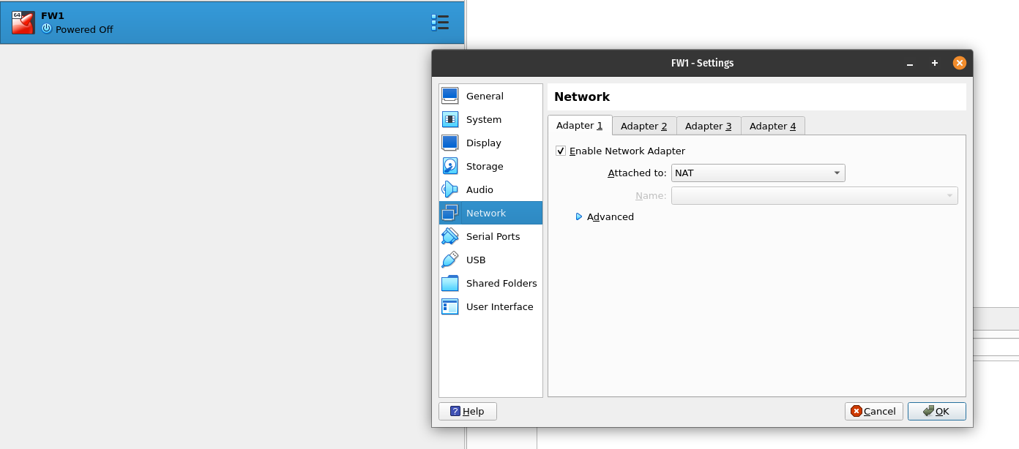Switch to the Adapter 2 tab

[644, 126]
